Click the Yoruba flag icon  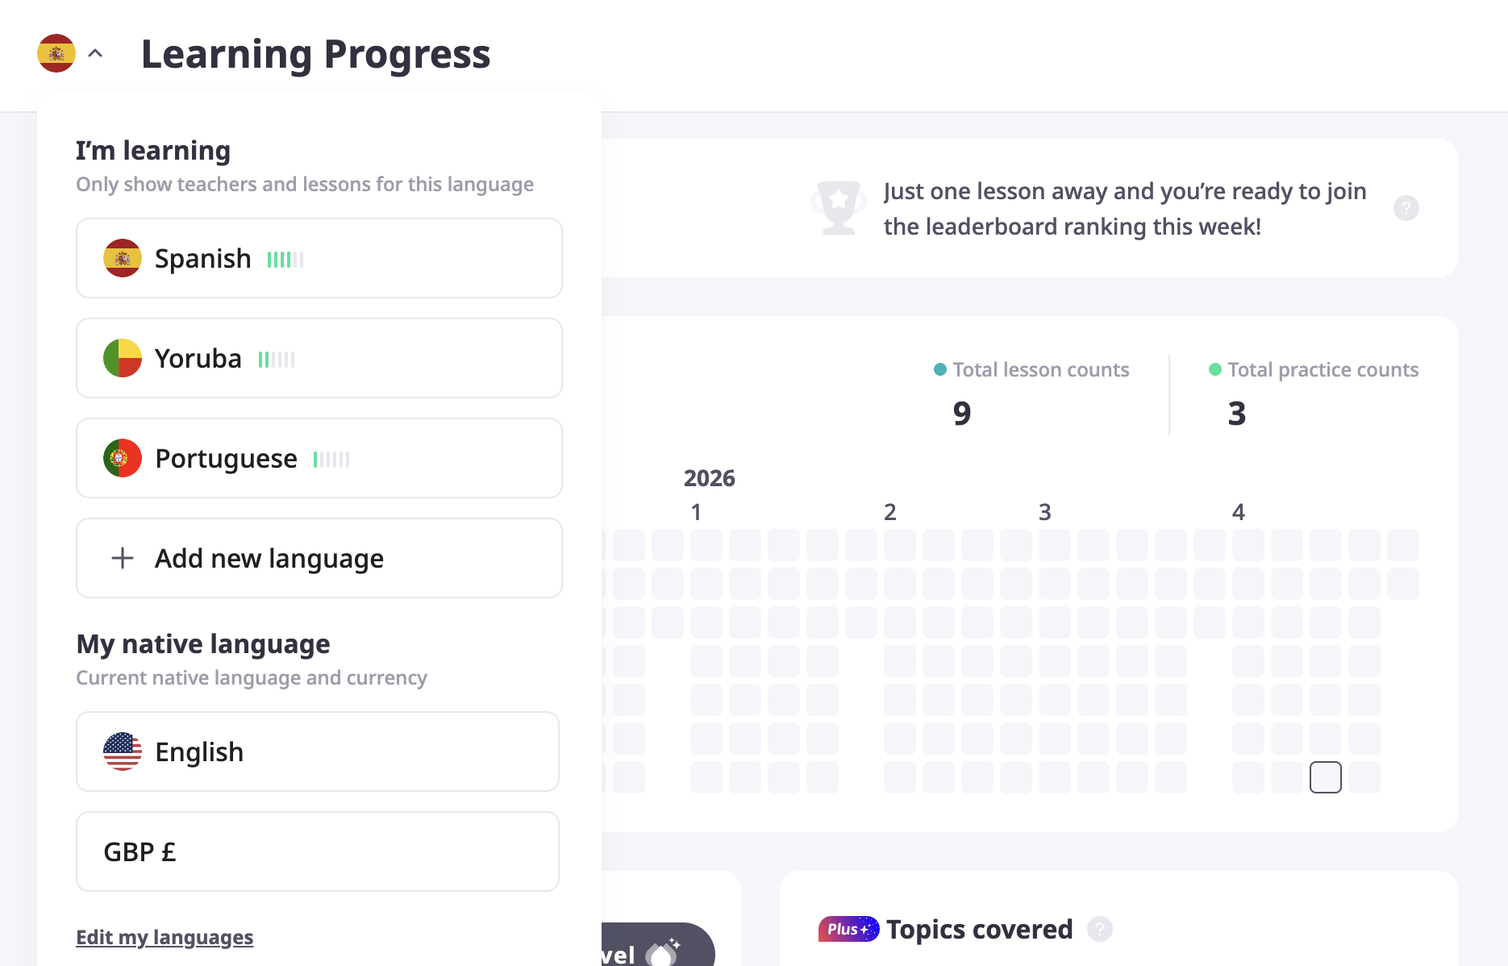tap(123, 358)
